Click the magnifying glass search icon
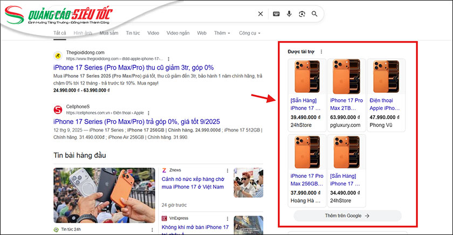The width and height of the screenshot is (453, 235). (314, 14)
